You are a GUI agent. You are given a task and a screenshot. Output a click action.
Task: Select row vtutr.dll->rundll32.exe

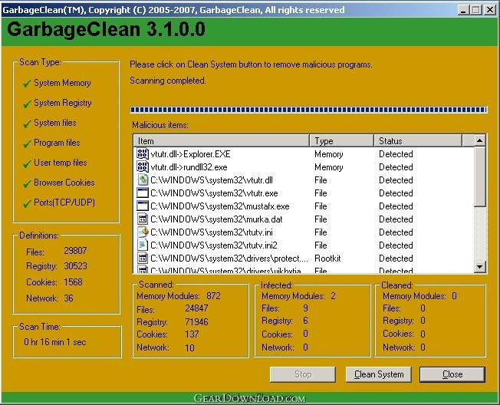189,167
